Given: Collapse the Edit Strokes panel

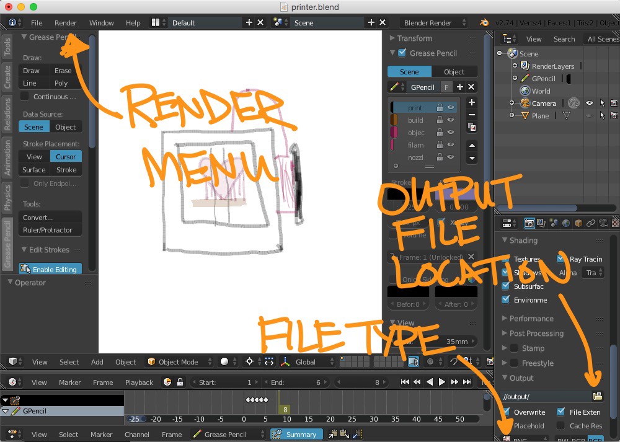Looking at the screenshot, I should pyautogui.click(x=24, y=249).
